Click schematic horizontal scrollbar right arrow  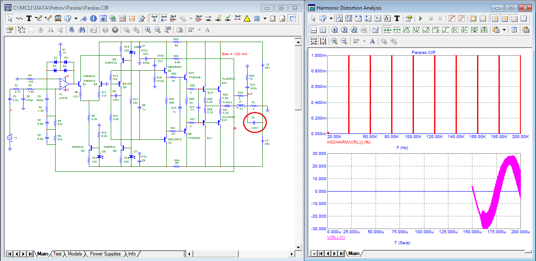tap(291, 254)
